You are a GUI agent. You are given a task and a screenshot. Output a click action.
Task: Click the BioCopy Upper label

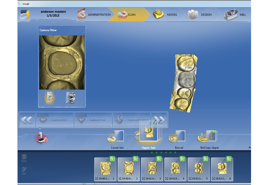pos(210,147)
